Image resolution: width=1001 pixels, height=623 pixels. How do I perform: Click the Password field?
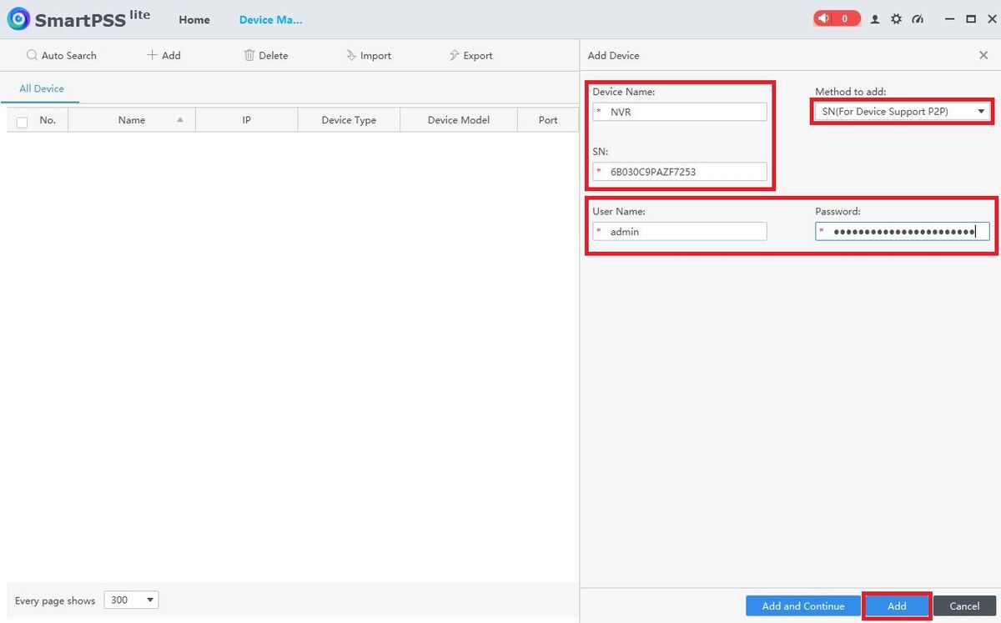pyautogui.click(x=903, y=232)
